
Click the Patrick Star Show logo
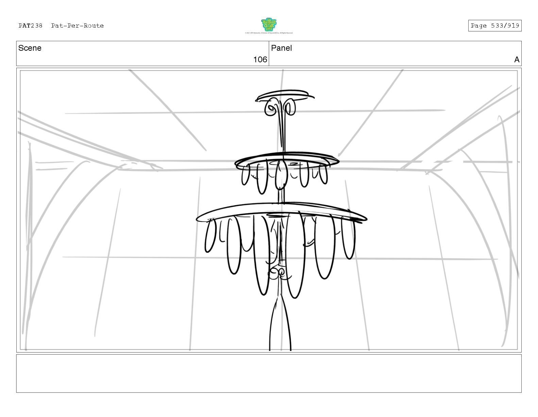coord(269,25)
